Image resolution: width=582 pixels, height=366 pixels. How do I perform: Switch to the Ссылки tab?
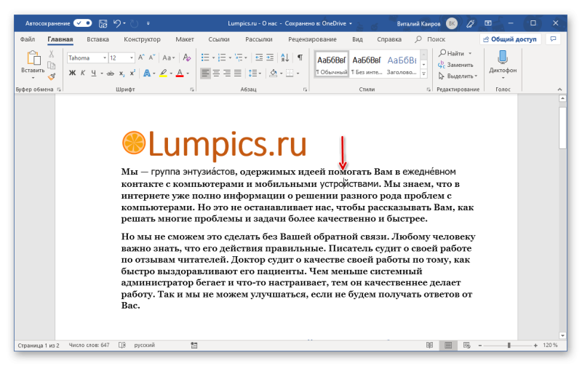219,39
